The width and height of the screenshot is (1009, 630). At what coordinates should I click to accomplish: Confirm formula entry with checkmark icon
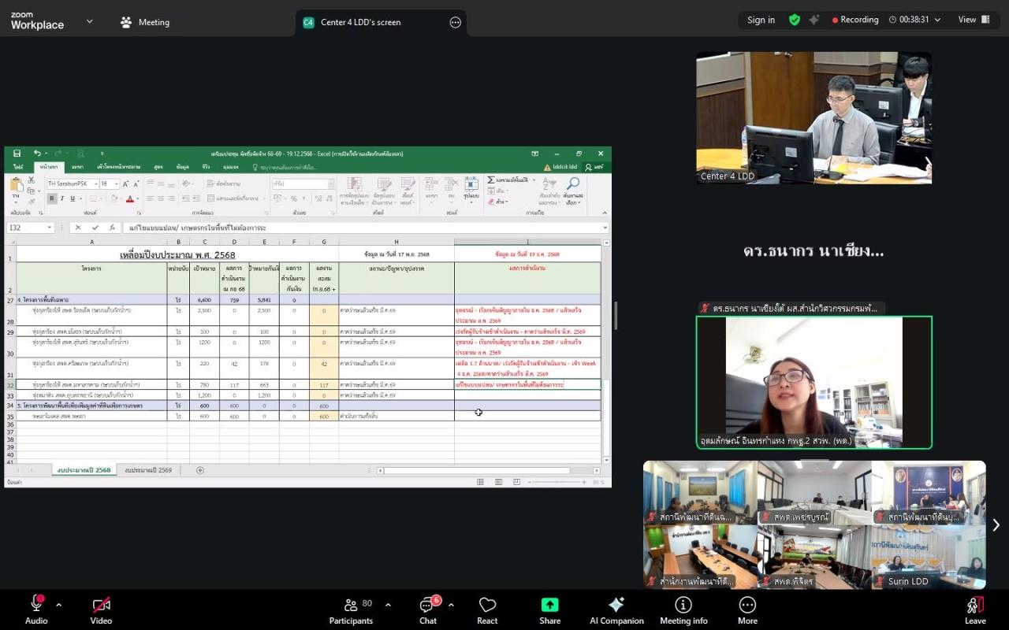(95, 228)
